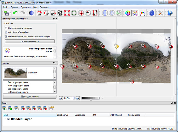Open the wrench and screwdriver settings
Viewport: 178px width, 132px height.
[x=160, y=13]
